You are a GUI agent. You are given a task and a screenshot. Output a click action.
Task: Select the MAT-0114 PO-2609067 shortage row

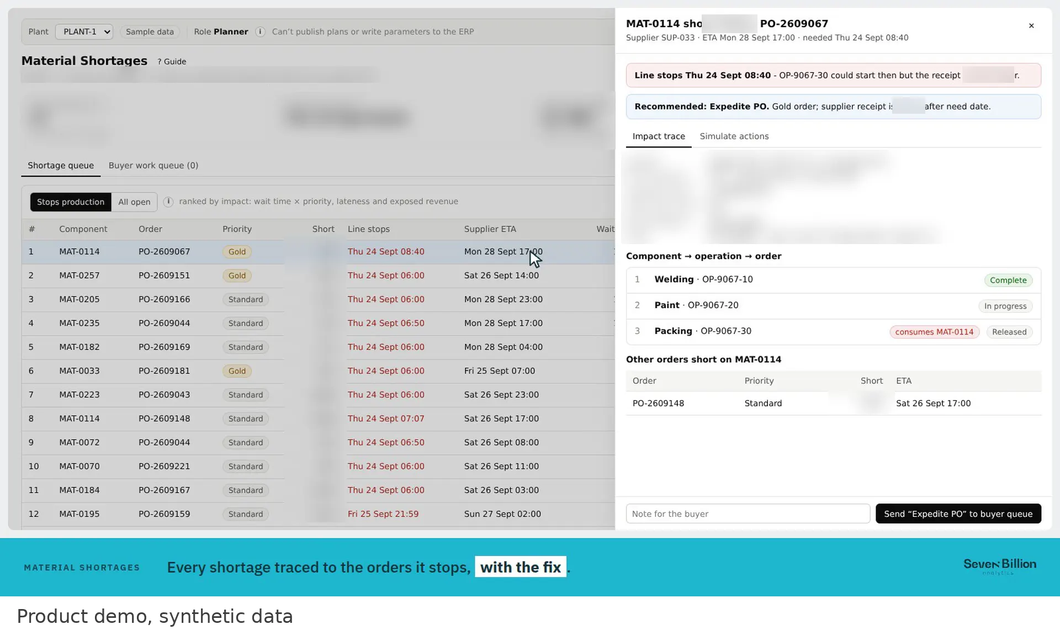click(318, 251)
